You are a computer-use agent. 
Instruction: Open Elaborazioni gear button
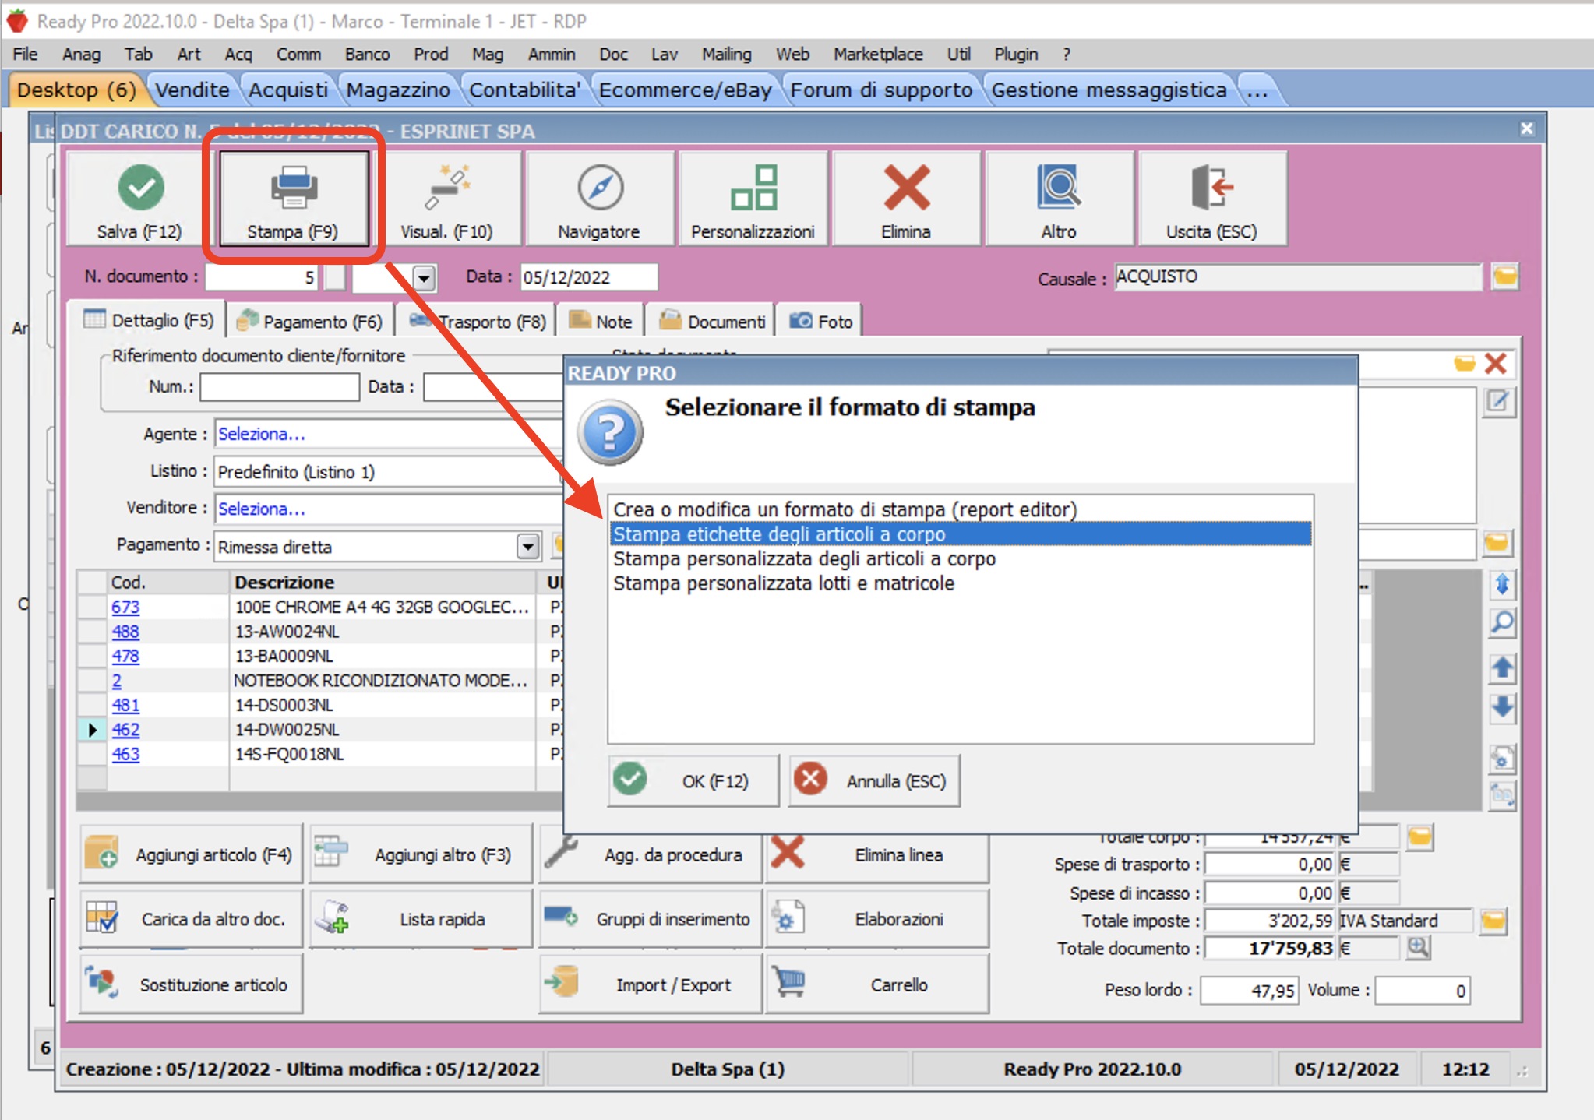tap(877, 919)
